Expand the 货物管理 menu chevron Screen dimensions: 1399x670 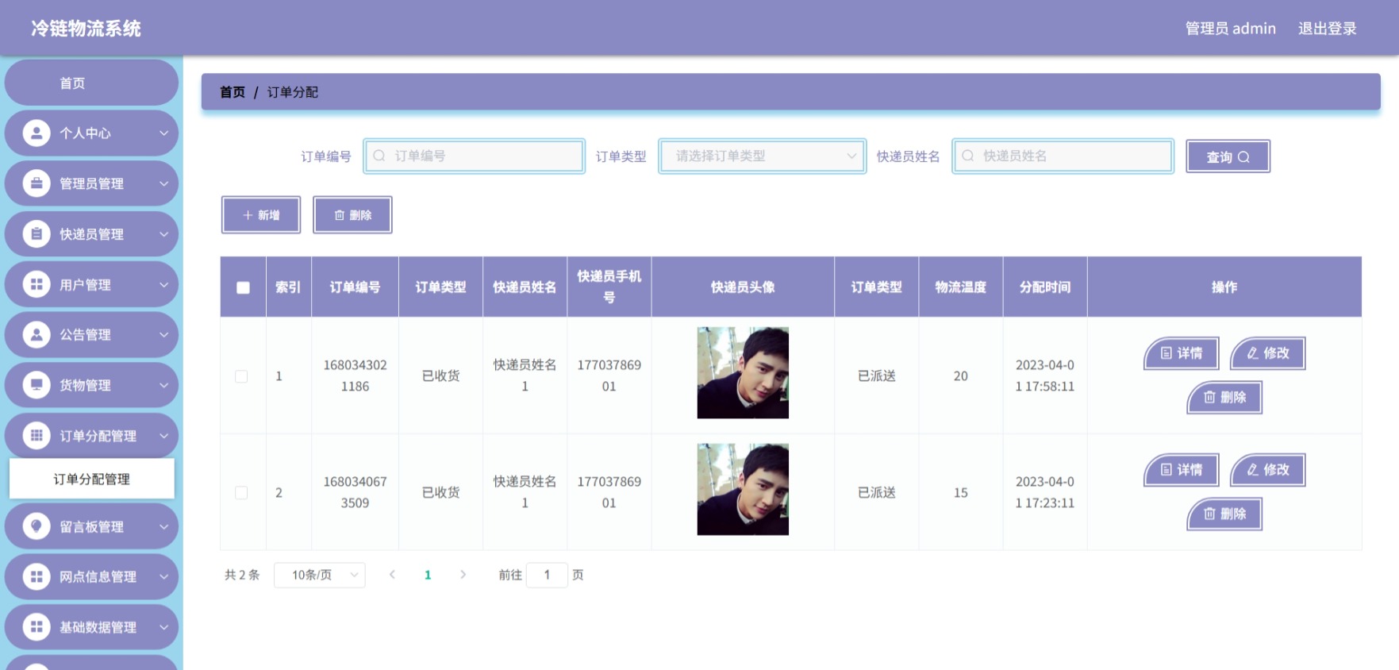[x=164, y=385]
